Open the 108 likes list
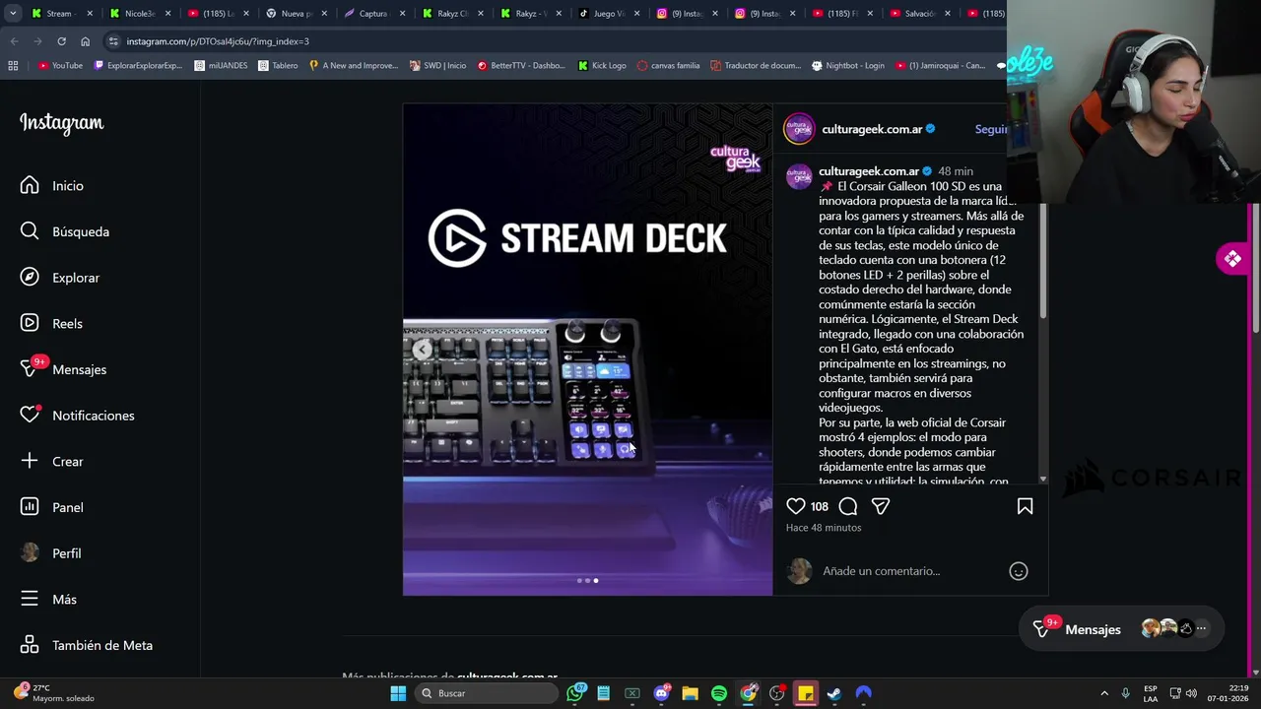 [x=820, y=506]
